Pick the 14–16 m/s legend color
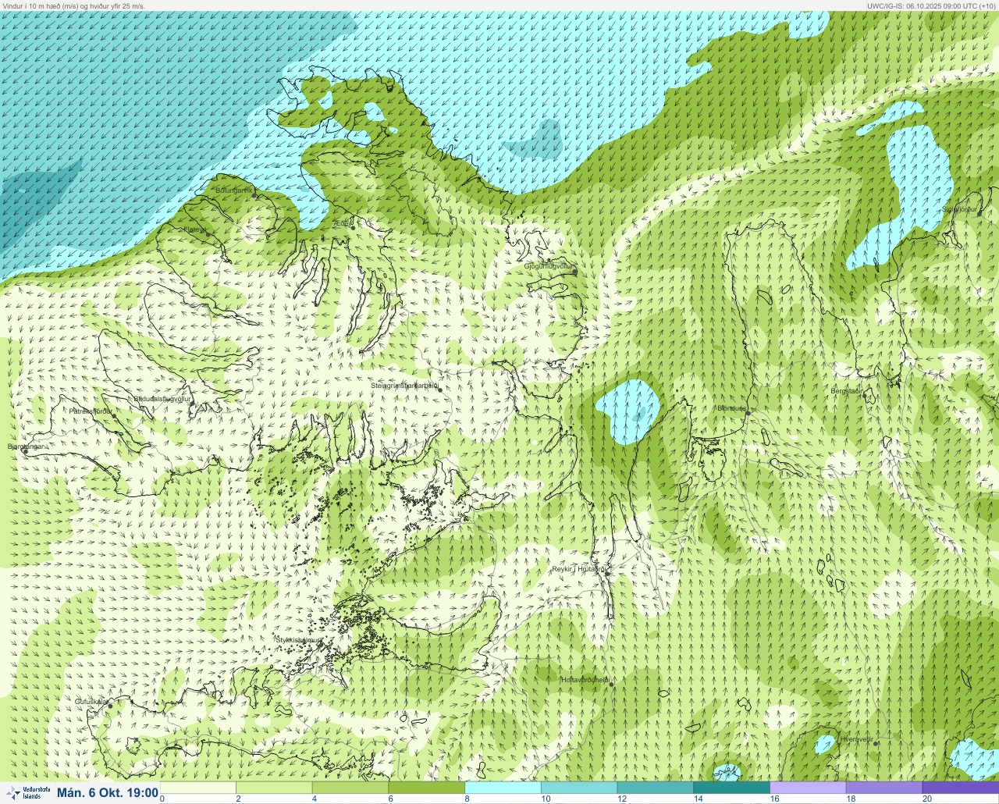The width and height of the screenshot is (999, 804). click(732, 788)
